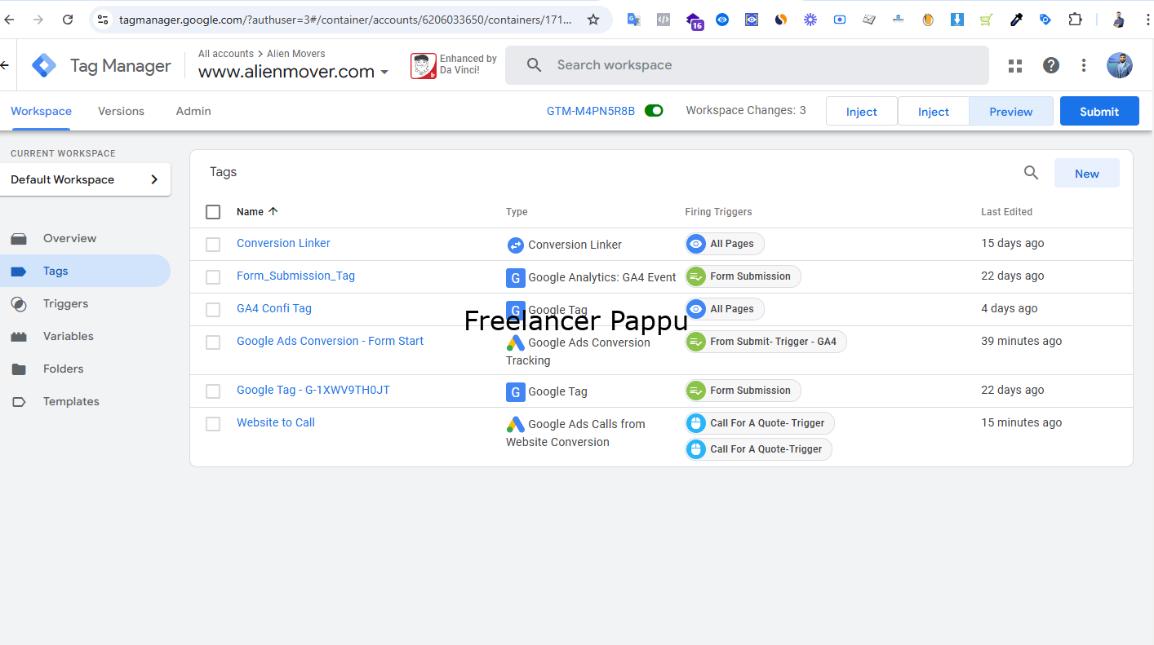The image size is (1154, 645).
Task: Go forward in browser history
Action: [38, 20]
